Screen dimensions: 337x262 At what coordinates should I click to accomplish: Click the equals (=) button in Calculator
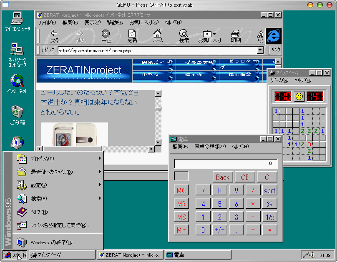269,230
